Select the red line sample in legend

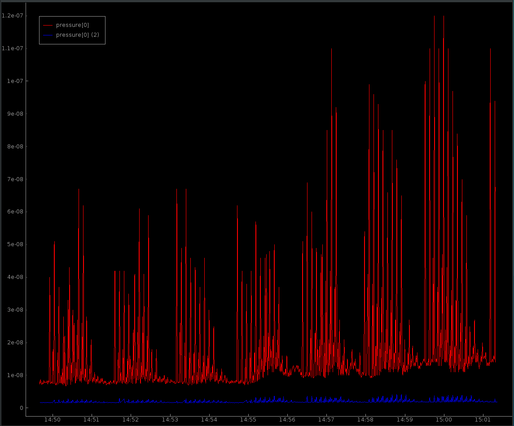pos(48,25)
